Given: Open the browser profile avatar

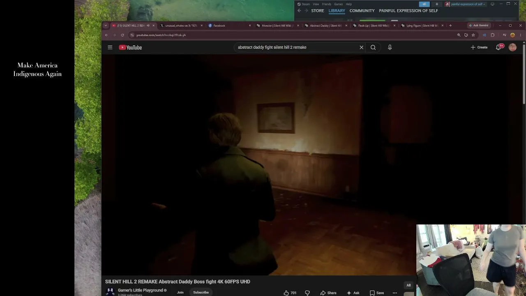Looking at the screenshot, I should coord(512,35).
